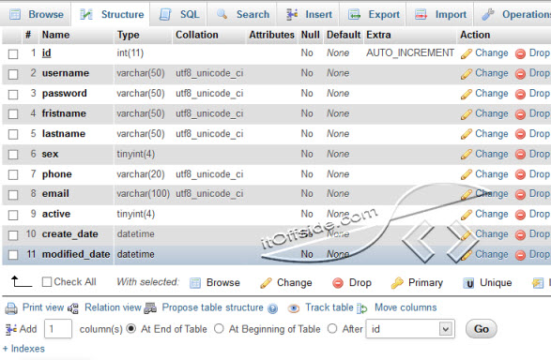Image resolution: width=551 pixels, height=360 pixels.
Task: Choose At Beginning of Table radio
Action: pos(219,329)
